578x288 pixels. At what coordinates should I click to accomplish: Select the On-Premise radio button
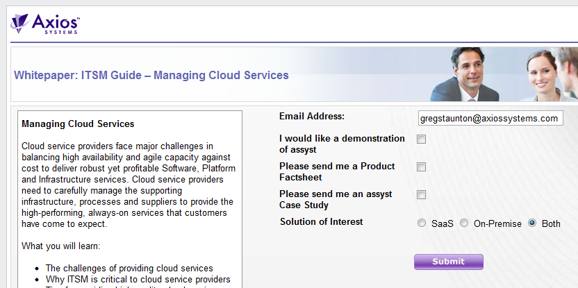464,223
